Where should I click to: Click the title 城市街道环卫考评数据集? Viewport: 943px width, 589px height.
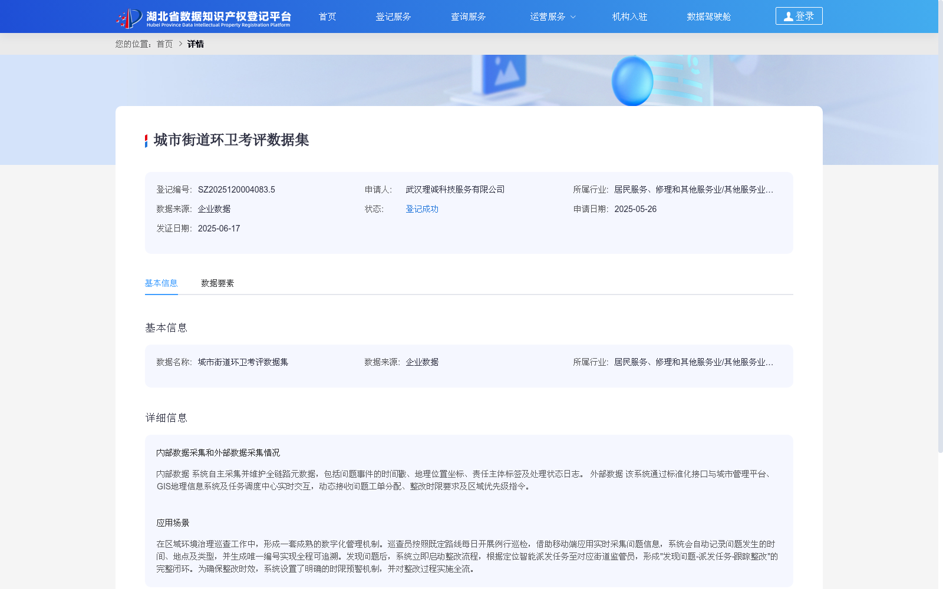(x=231, y=140)
